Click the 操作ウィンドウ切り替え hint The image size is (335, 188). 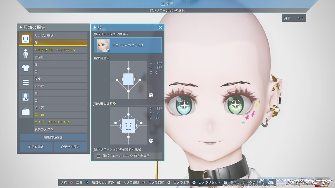pyautogui.click(x=251, y=183)
